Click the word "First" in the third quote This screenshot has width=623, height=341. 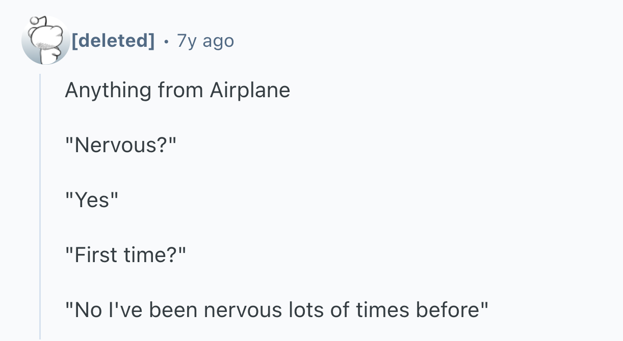point(96,254)
